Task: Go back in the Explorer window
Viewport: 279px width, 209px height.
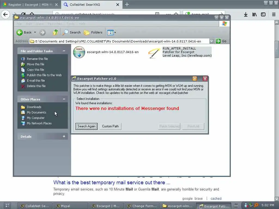Action: pos(24,32)
